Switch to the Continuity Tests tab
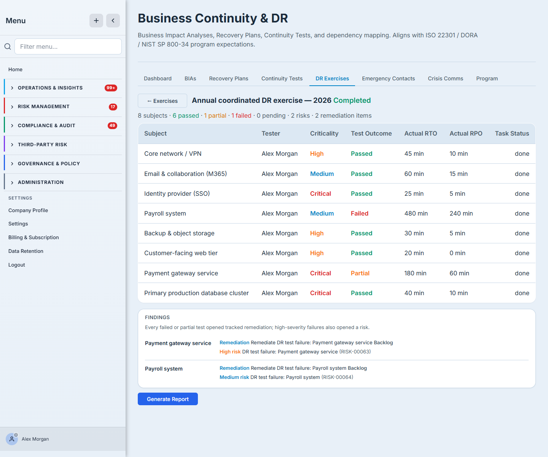The width and height of the screenshot is (548, 457). pyautogui.click(x=282, y=78)
